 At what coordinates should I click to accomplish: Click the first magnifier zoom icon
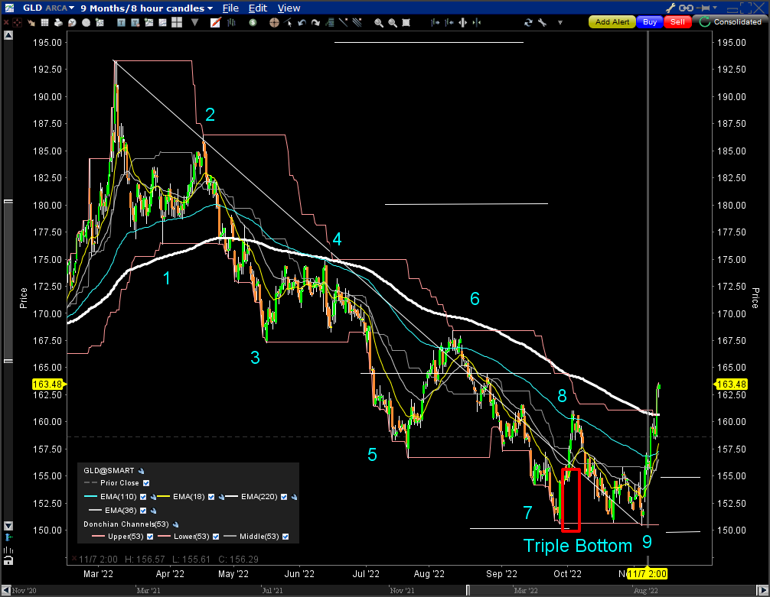coord(379,23)
